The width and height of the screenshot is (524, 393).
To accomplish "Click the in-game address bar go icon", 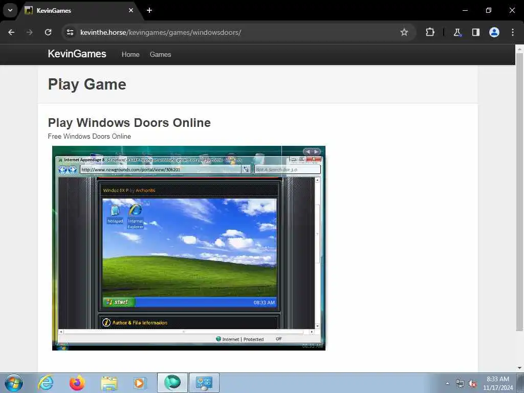I will tap(246, 170).
